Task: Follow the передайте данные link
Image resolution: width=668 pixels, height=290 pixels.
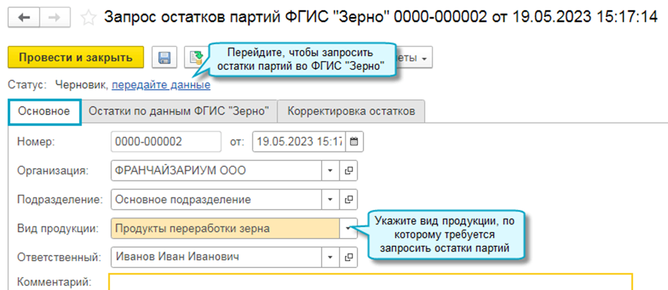Action: click(161, 86)
